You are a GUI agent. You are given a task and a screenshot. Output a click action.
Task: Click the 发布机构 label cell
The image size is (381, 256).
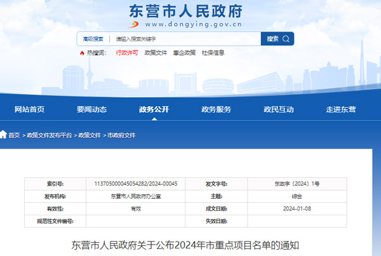click(x=55, y=196)
